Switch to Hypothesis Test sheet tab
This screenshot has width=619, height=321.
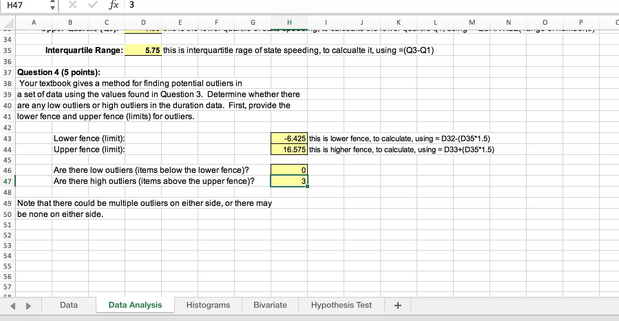tap(342, 305)
